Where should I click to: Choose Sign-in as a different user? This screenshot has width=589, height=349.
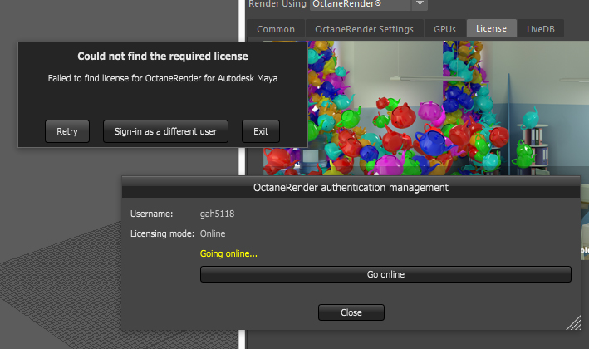165,131
